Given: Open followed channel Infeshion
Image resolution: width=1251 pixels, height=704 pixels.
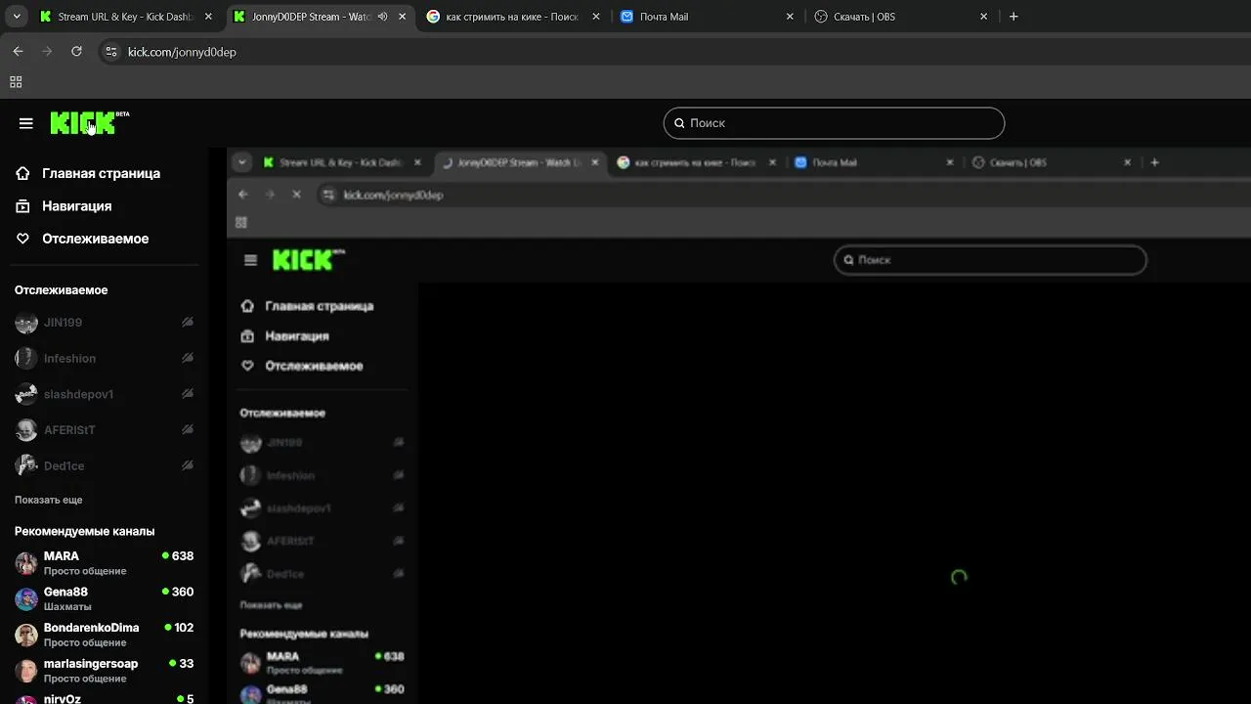Looking at the screenshot, I should (x=105, y=359).
